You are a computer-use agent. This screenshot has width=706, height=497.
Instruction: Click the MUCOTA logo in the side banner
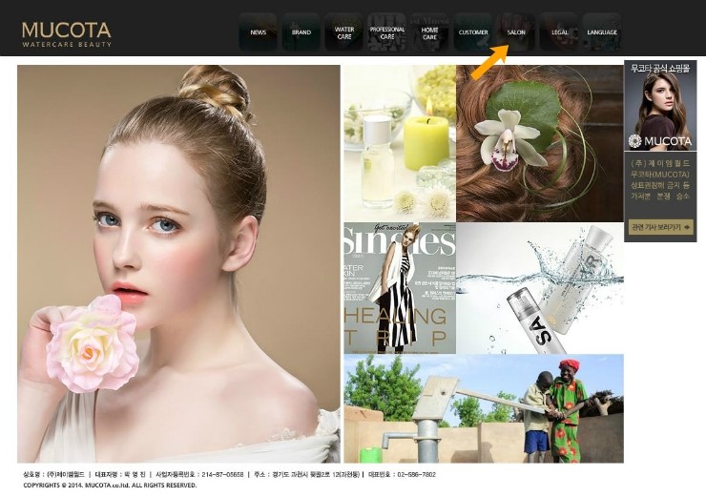point(660,141)
